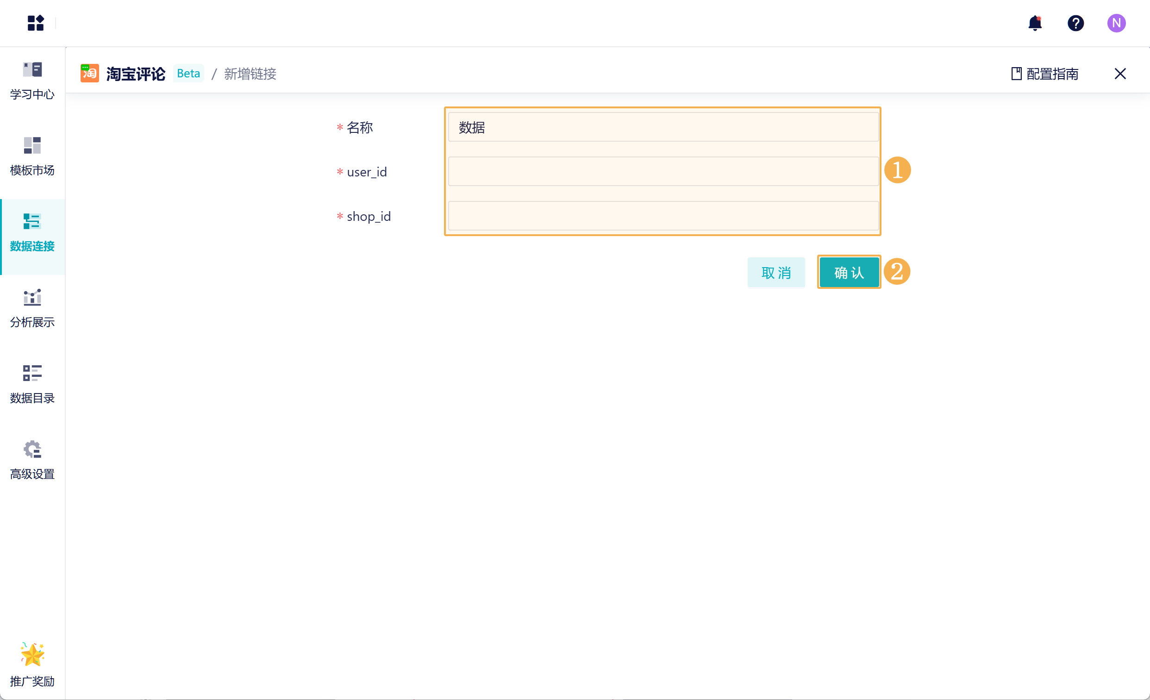Focus the shop_id input field
The height and width of the screenshot is (700, 1150).
[663, 216]
